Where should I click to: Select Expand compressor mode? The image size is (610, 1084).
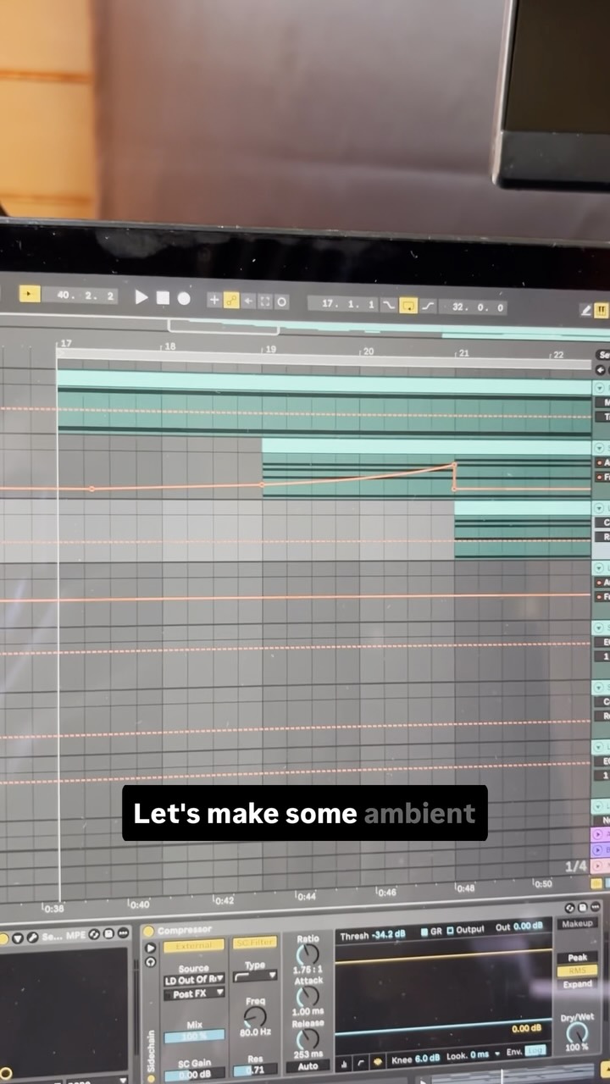coord(577,984)
